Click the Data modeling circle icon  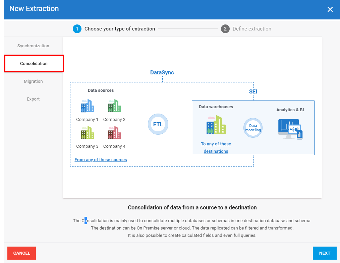click(253, 128)
